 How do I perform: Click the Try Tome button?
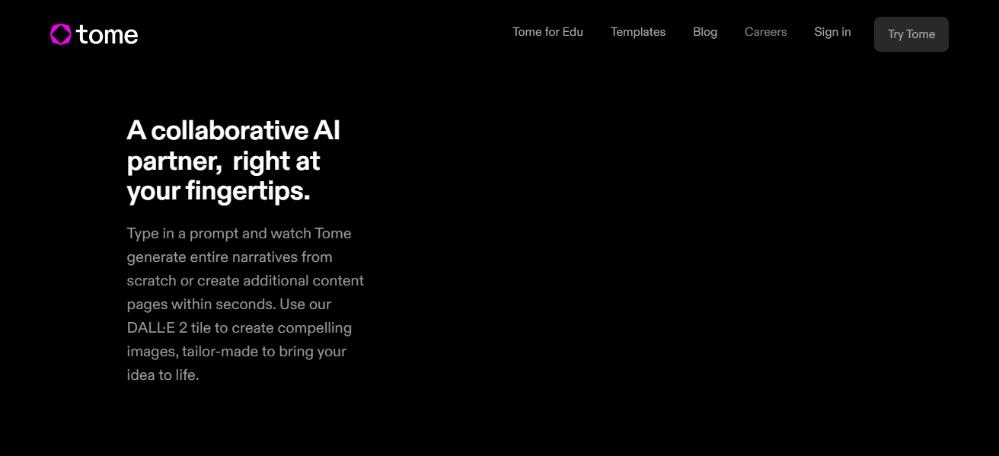click(911, 34)
